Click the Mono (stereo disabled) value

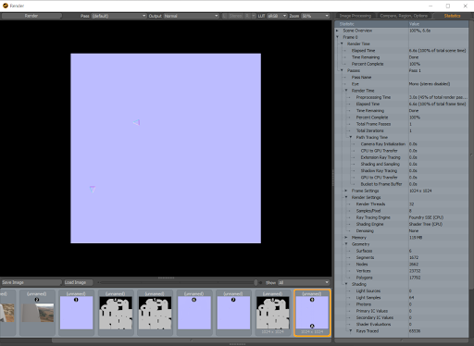(430, 84)
